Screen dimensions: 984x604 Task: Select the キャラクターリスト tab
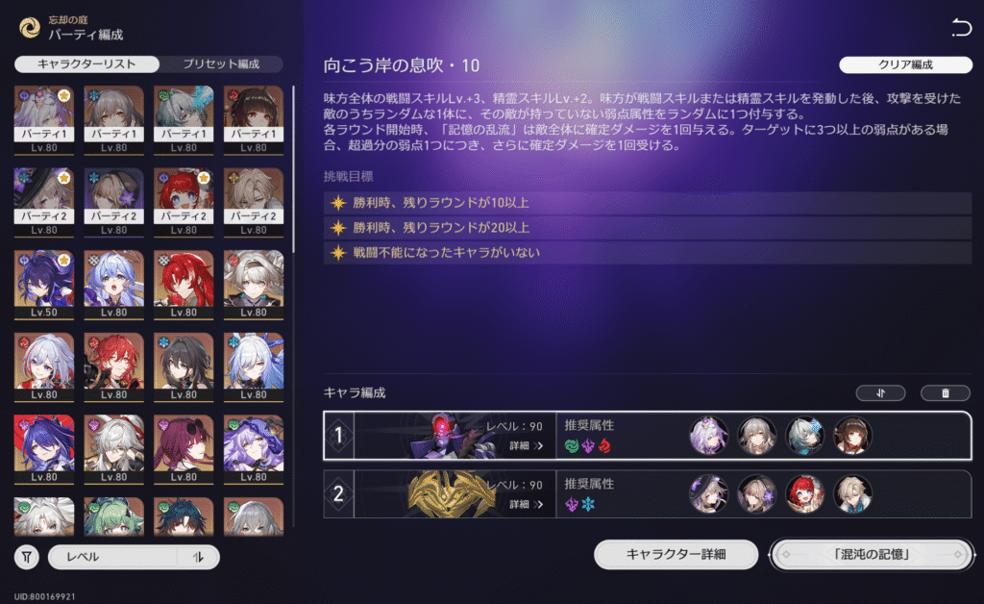coord(86,64)
